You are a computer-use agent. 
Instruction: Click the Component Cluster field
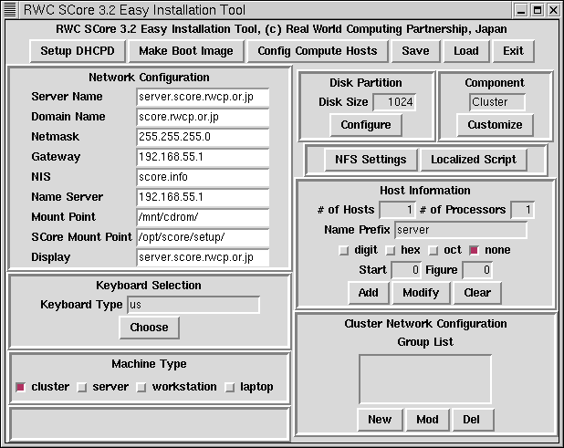(497, 102)
